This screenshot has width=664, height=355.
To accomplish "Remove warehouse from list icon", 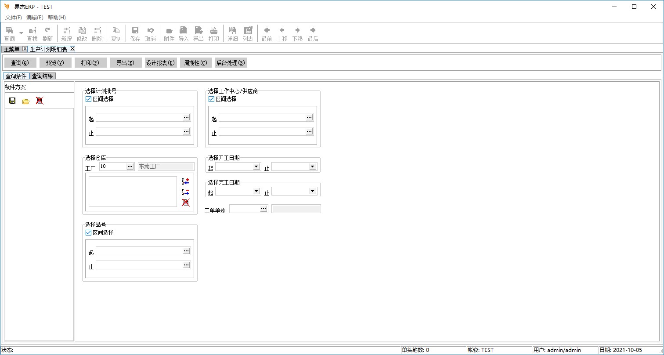I will (186, 192).
